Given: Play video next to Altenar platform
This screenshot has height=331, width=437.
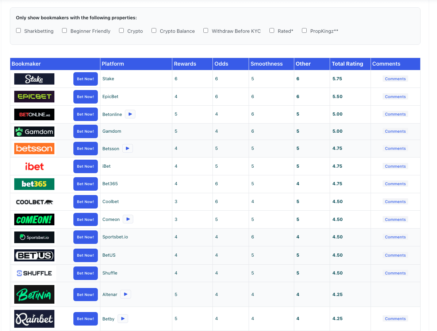Looking at the screenshot, I should click(126, 294).
